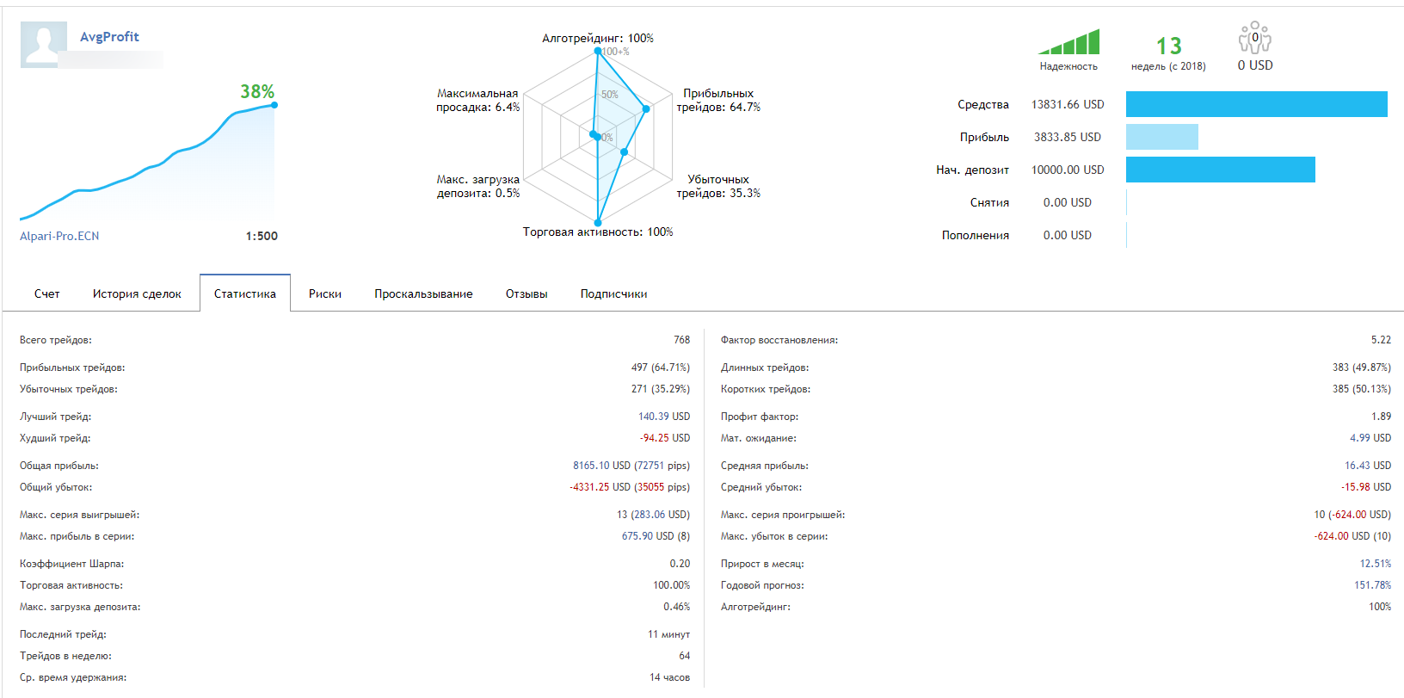Open the Проскальзывание tab
Image resolution: width=1404 pixels, height=698 pixels.
[423, 293]
